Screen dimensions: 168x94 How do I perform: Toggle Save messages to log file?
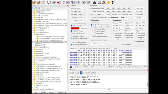click(81, 72)
